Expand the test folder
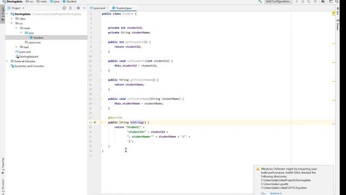This screenshot has width=346, height=195. pyautogui.click(x=17, y=47)
